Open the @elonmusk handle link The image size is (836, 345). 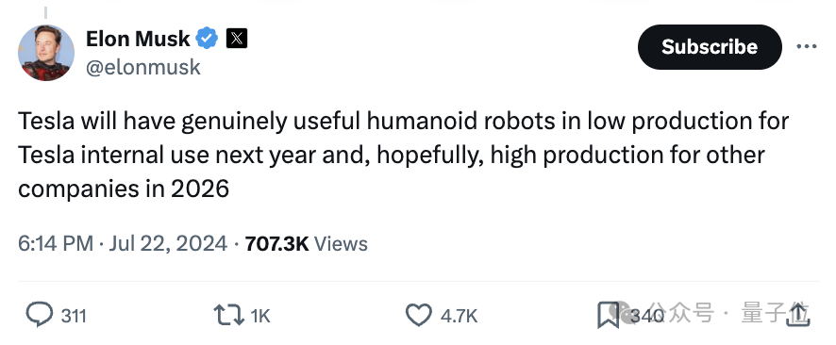tap(142, 67)
